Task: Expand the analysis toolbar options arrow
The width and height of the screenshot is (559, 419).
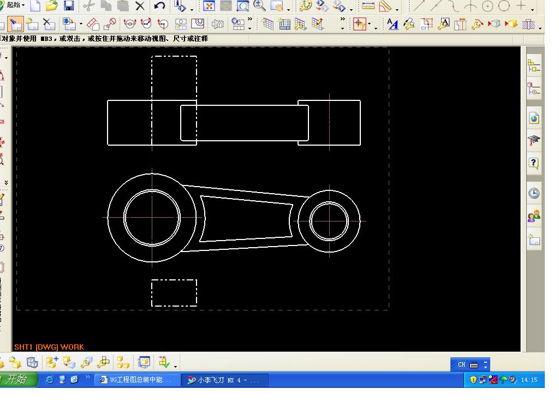Action: click(397, 10)
